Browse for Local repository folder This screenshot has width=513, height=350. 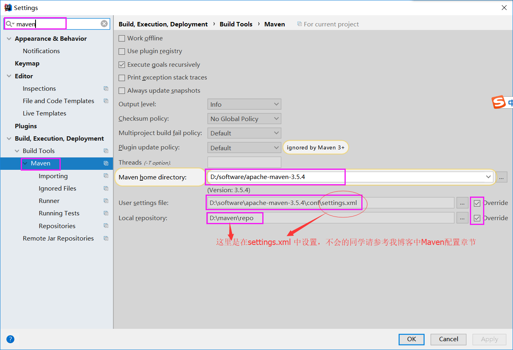pos(462,218)
